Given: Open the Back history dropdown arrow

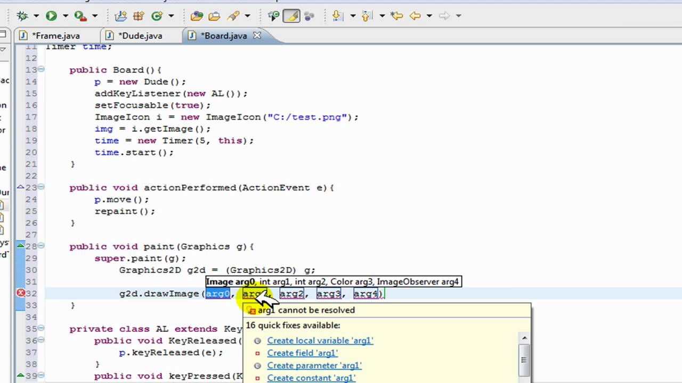Looking at the screenshot, I should [429, 16].
